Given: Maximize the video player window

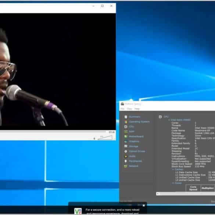Looking at the screenshot, I should 102,6.
